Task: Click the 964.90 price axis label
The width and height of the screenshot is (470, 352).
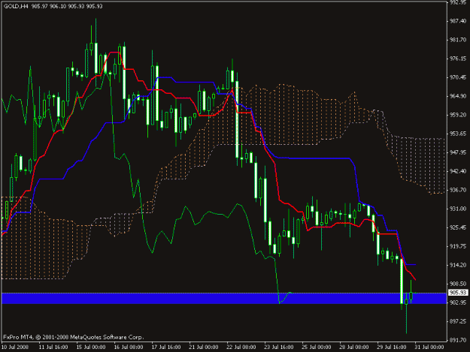Action: tap(458, 96)
